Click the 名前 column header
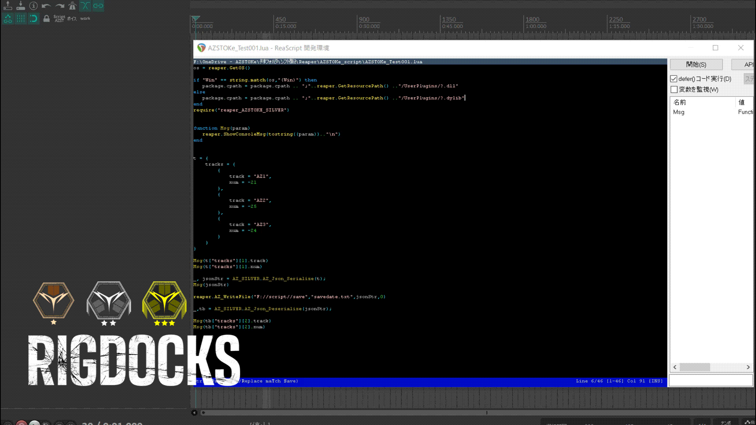The image size is (756, 425). (680, 102)
